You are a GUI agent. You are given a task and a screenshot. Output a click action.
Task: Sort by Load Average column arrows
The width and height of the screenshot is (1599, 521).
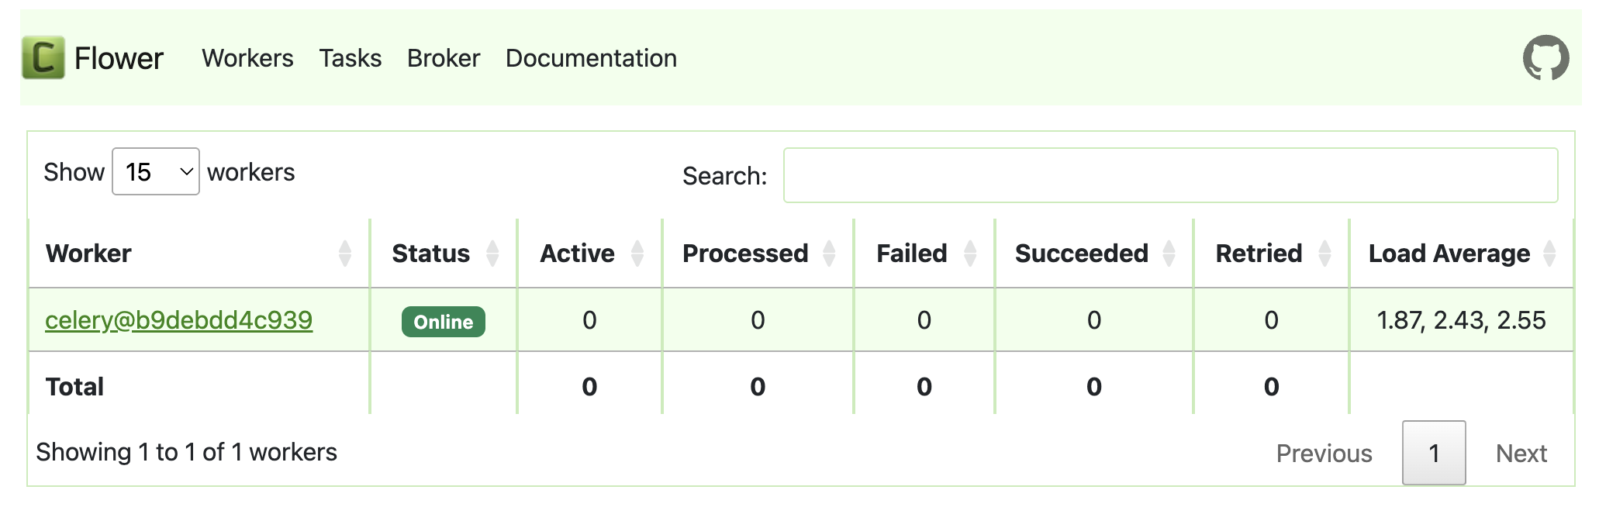point(1549,254)
